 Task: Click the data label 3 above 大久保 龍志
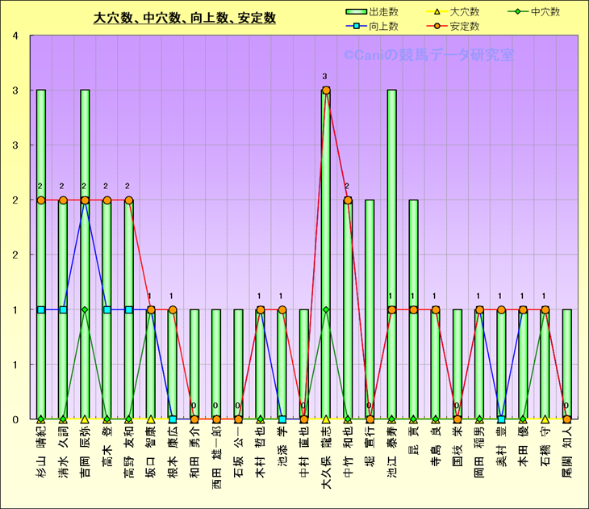(x=325, y=78)
